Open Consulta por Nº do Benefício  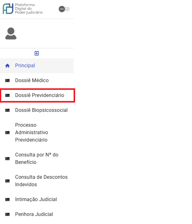click(37, 158)
